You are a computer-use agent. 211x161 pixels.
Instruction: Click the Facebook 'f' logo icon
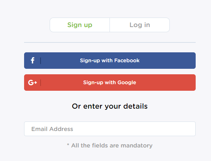tap(32, 60)
